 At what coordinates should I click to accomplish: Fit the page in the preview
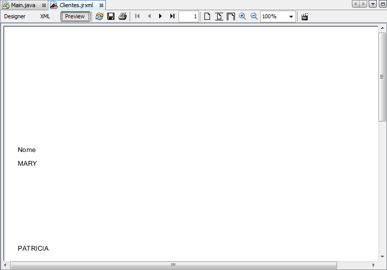coord(219,16)
